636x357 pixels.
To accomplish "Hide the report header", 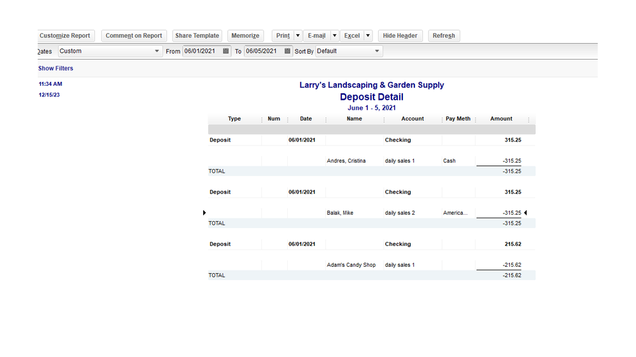I will point(400,36).
